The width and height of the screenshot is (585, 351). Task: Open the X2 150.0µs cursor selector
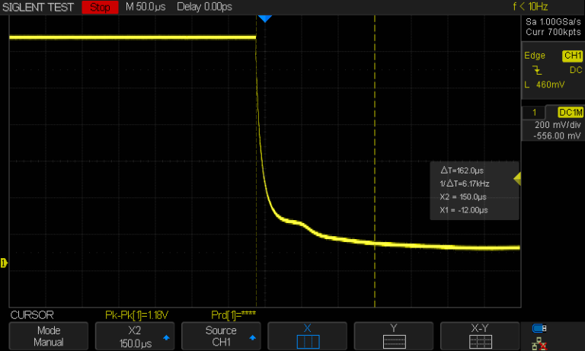[135, 336]
